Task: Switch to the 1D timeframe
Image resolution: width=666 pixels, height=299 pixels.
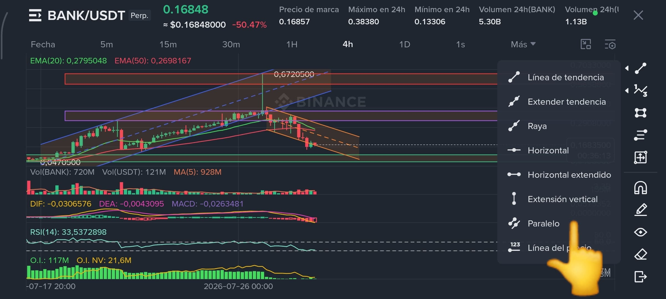Action: coord(405,44)
